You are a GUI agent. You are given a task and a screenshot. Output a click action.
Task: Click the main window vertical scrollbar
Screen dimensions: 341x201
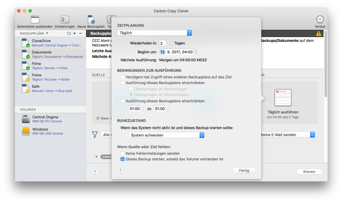click(326, 64)
